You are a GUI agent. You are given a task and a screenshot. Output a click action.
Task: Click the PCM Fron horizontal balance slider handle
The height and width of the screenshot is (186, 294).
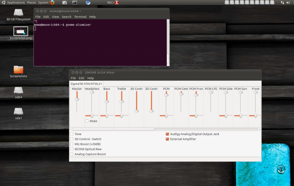coord(196,116)
